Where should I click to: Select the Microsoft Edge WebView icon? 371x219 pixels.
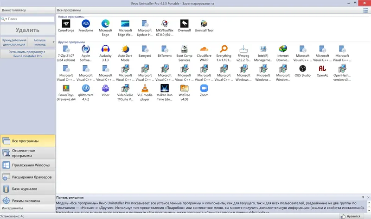coord(125,24)
